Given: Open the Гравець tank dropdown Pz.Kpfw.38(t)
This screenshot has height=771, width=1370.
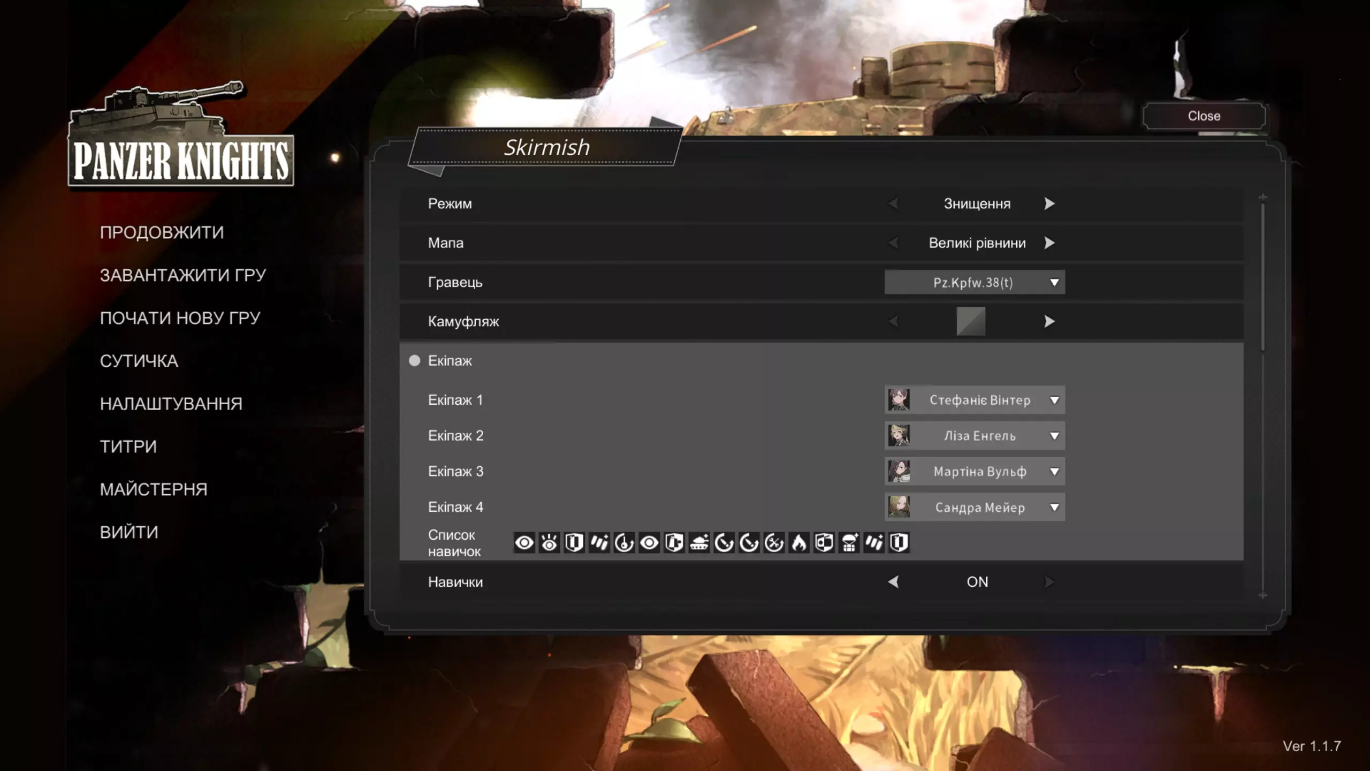Looking at the screenshot, I should pos(974,282).
